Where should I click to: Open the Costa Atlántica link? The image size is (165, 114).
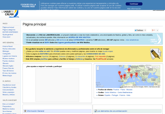(111, 92)
